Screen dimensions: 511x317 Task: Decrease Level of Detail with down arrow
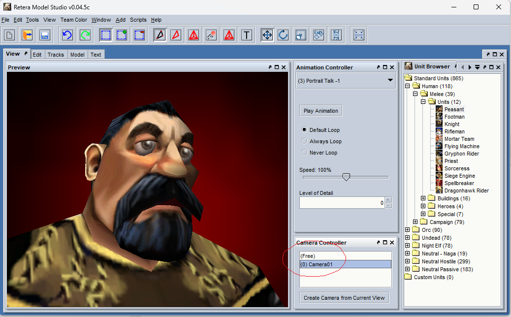pos(388,206)
